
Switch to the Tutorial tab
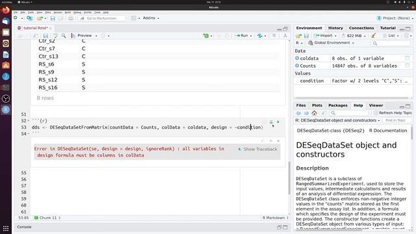coord(387,28)
